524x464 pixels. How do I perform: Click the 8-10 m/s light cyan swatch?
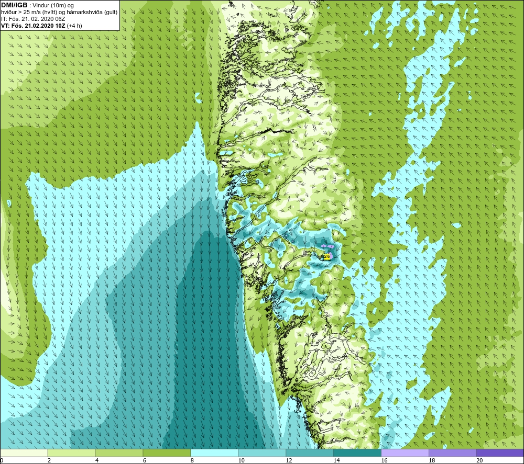[x=214, y=452]
